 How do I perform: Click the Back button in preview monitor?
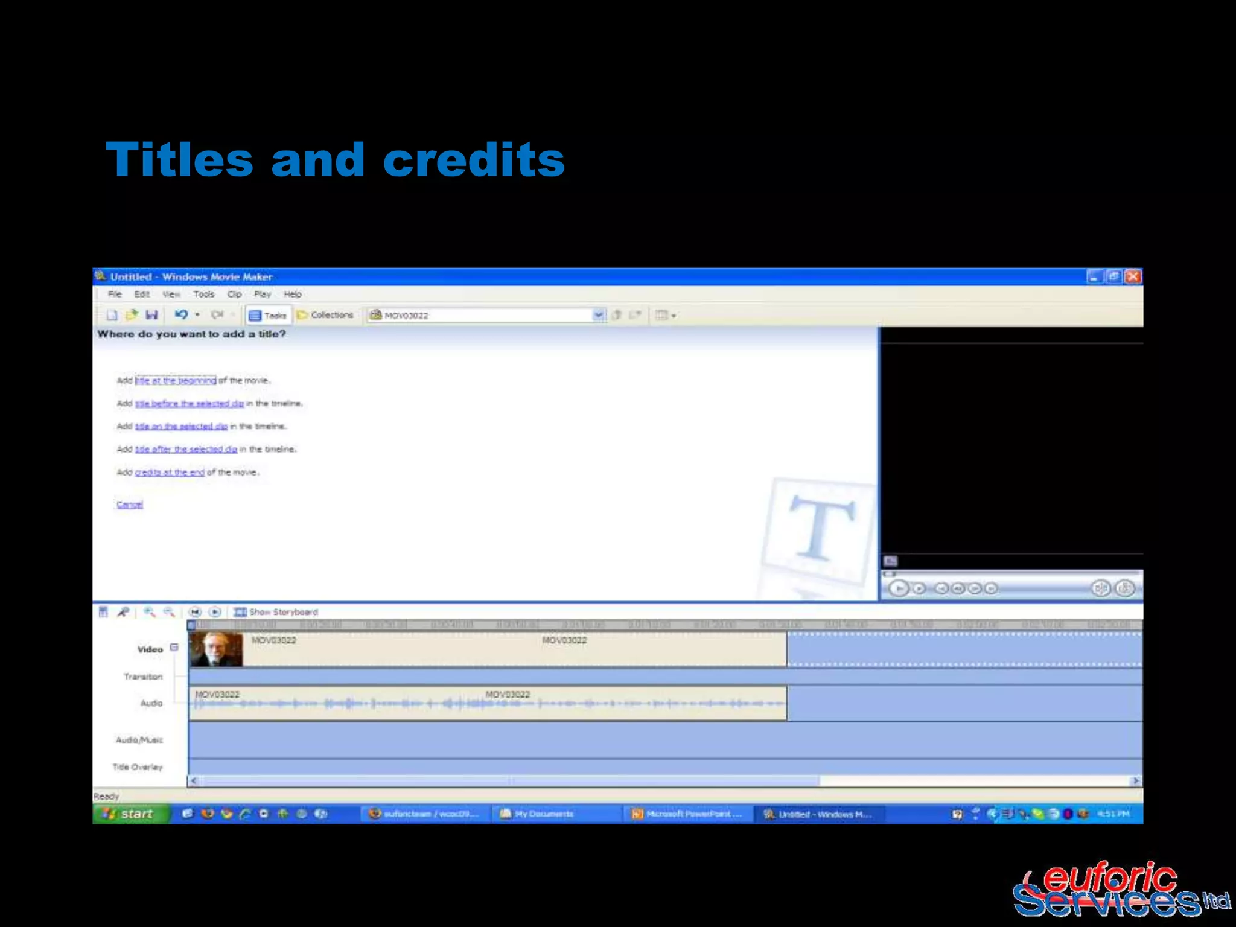click(941, 588)
